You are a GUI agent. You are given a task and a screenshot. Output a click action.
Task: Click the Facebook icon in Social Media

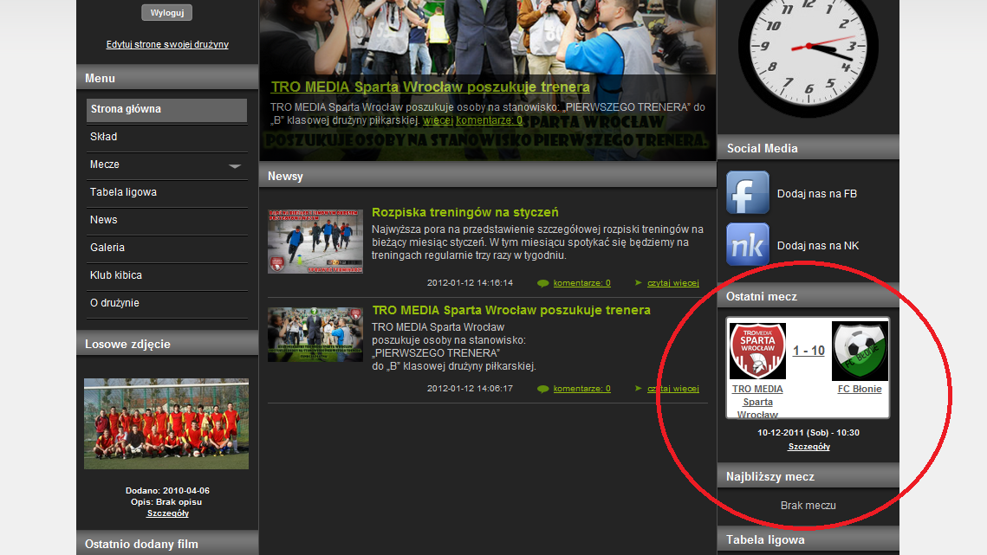(748, 192)
